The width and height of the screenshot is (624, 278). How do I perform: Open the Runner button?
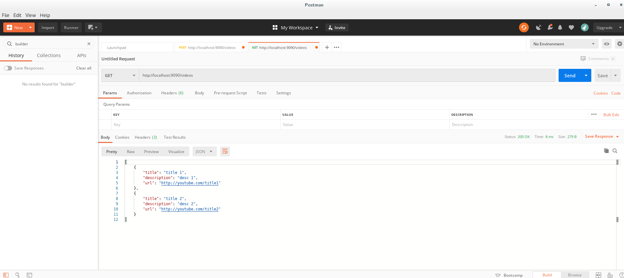click(71, 27)
